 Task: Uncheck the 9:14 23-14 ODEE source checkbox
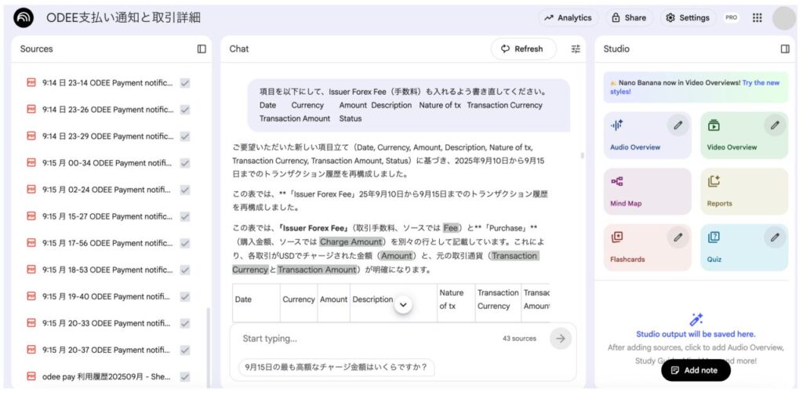tap(185, 83)
